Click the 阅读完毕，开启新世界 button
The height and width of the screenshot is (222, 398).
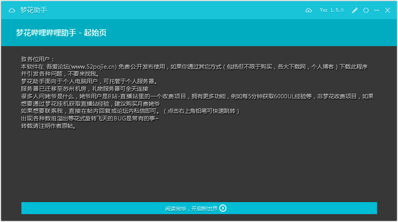[x=199, y=208]
